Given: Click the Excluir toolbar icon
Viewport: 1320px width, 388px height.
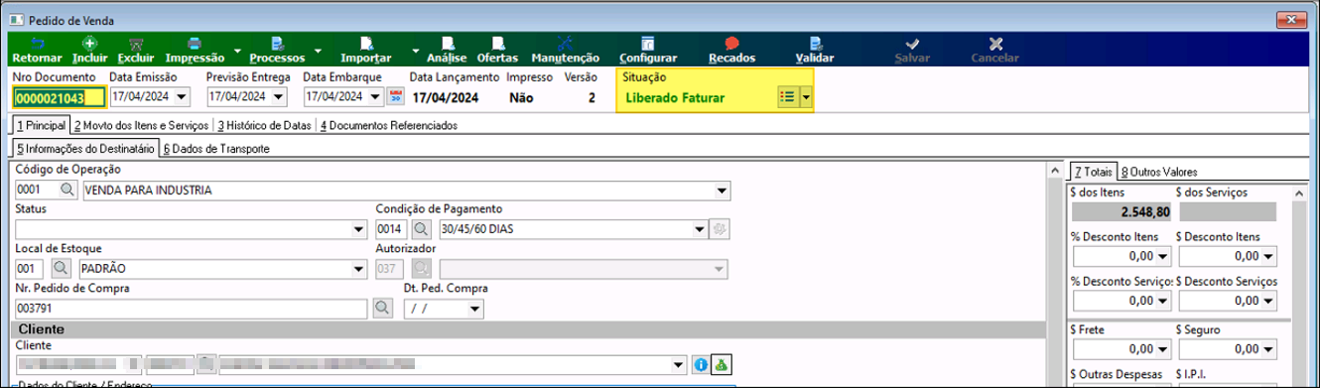Looking at the screenshot, I should pos(136,44).
